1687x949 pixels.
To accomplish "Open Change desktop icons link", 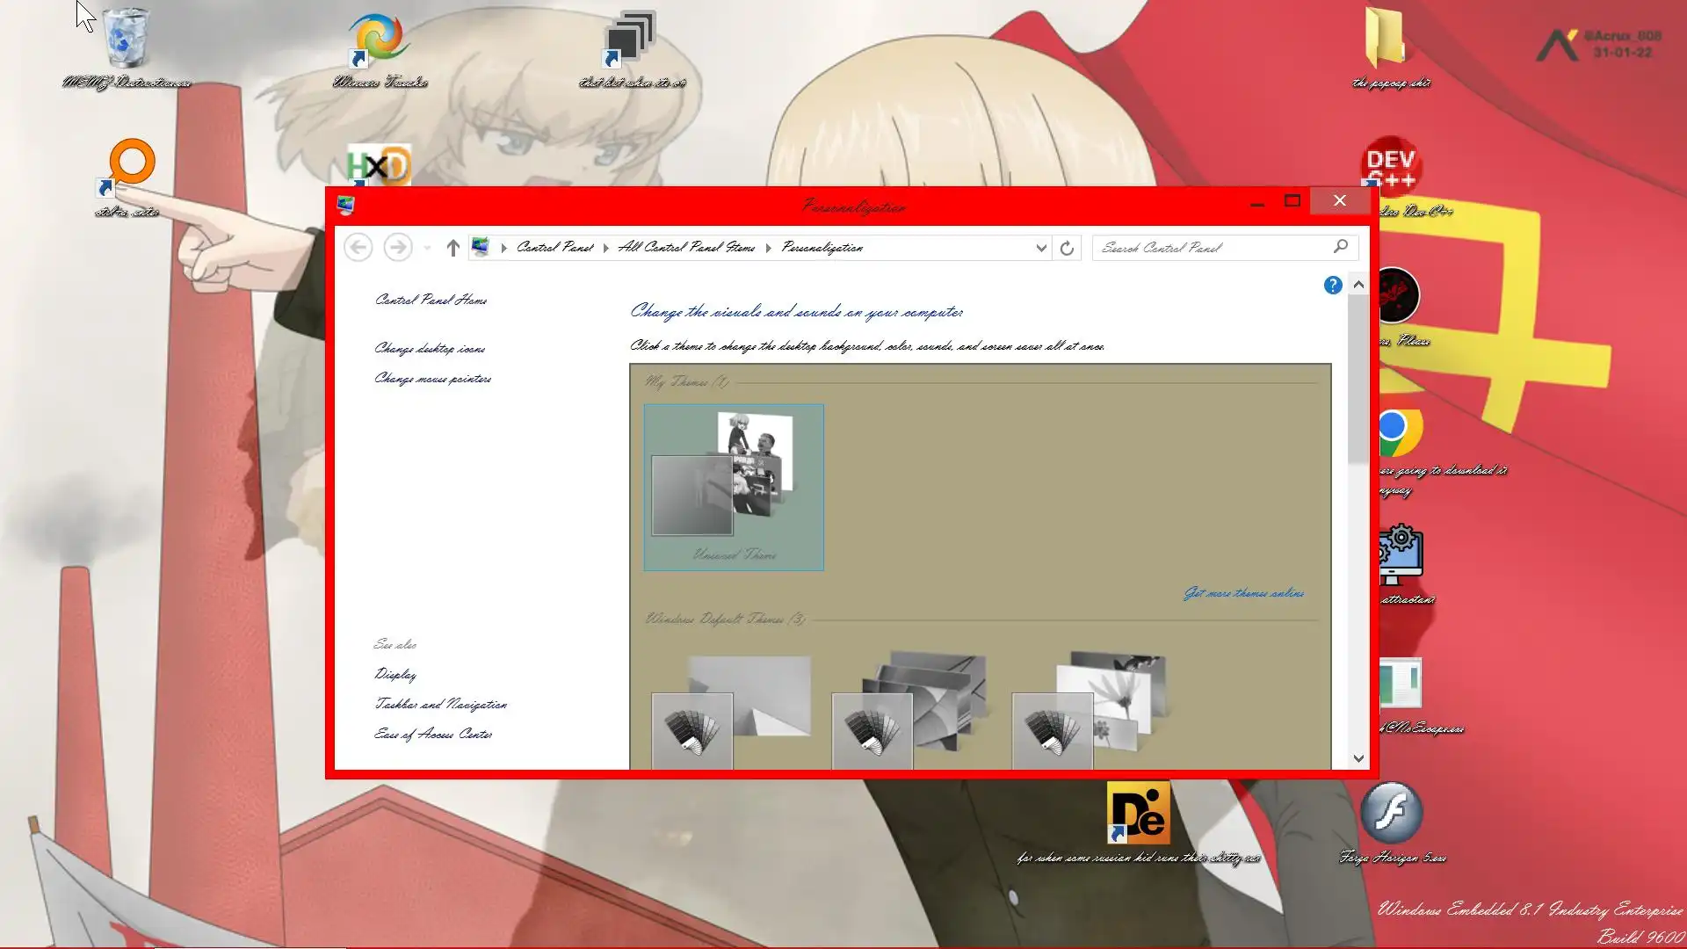I will 430,349.
